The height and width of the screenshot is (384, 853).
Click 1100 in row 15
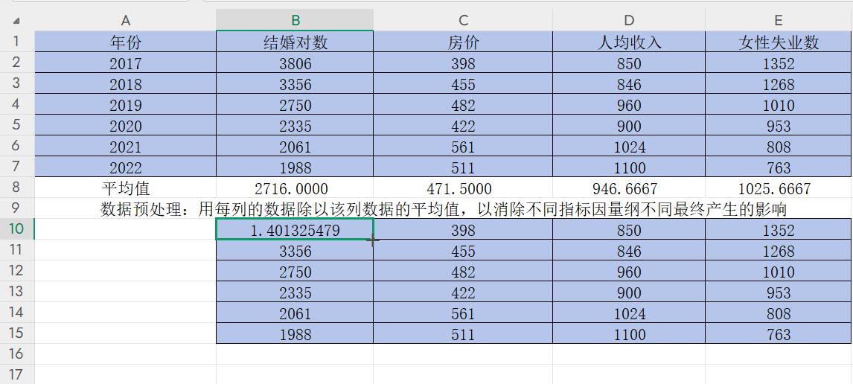click(629, 333)
